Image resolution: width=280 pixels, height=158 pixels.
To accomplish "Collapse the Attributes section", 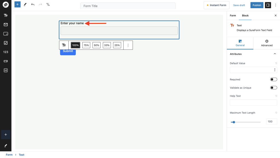I will click(275, 54).
